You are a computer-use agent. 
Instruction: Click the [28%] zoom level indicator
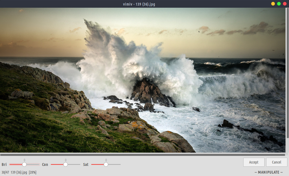[33, 172]
